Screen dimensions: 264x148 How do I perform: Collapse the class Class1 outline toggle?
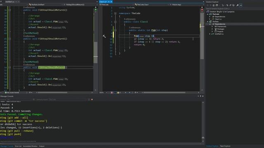pyautogui.click(x=115, y=22)
